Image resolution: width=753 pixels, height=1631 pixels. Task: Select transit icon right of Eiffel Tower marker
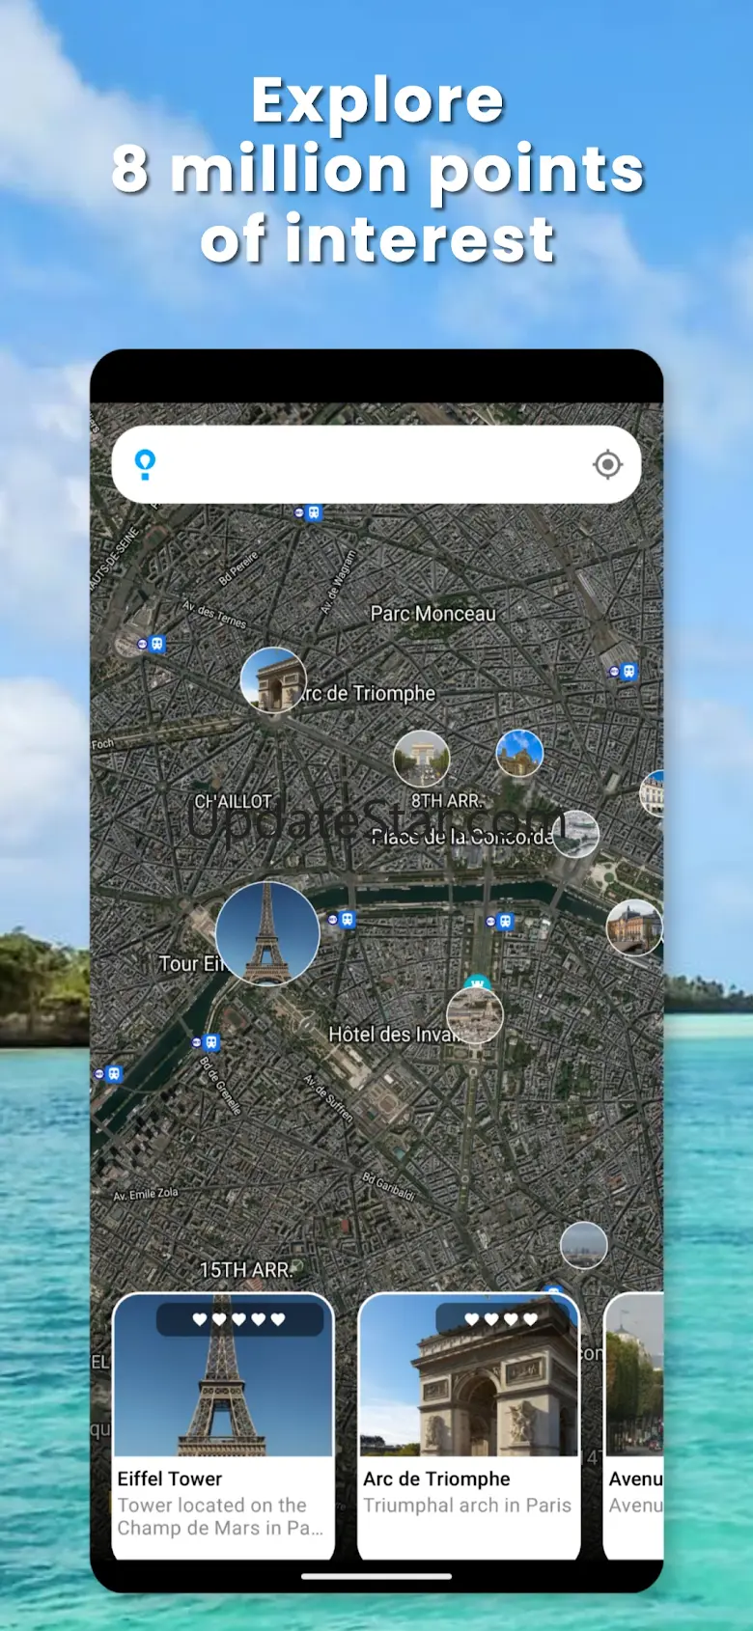click(342, 920)
